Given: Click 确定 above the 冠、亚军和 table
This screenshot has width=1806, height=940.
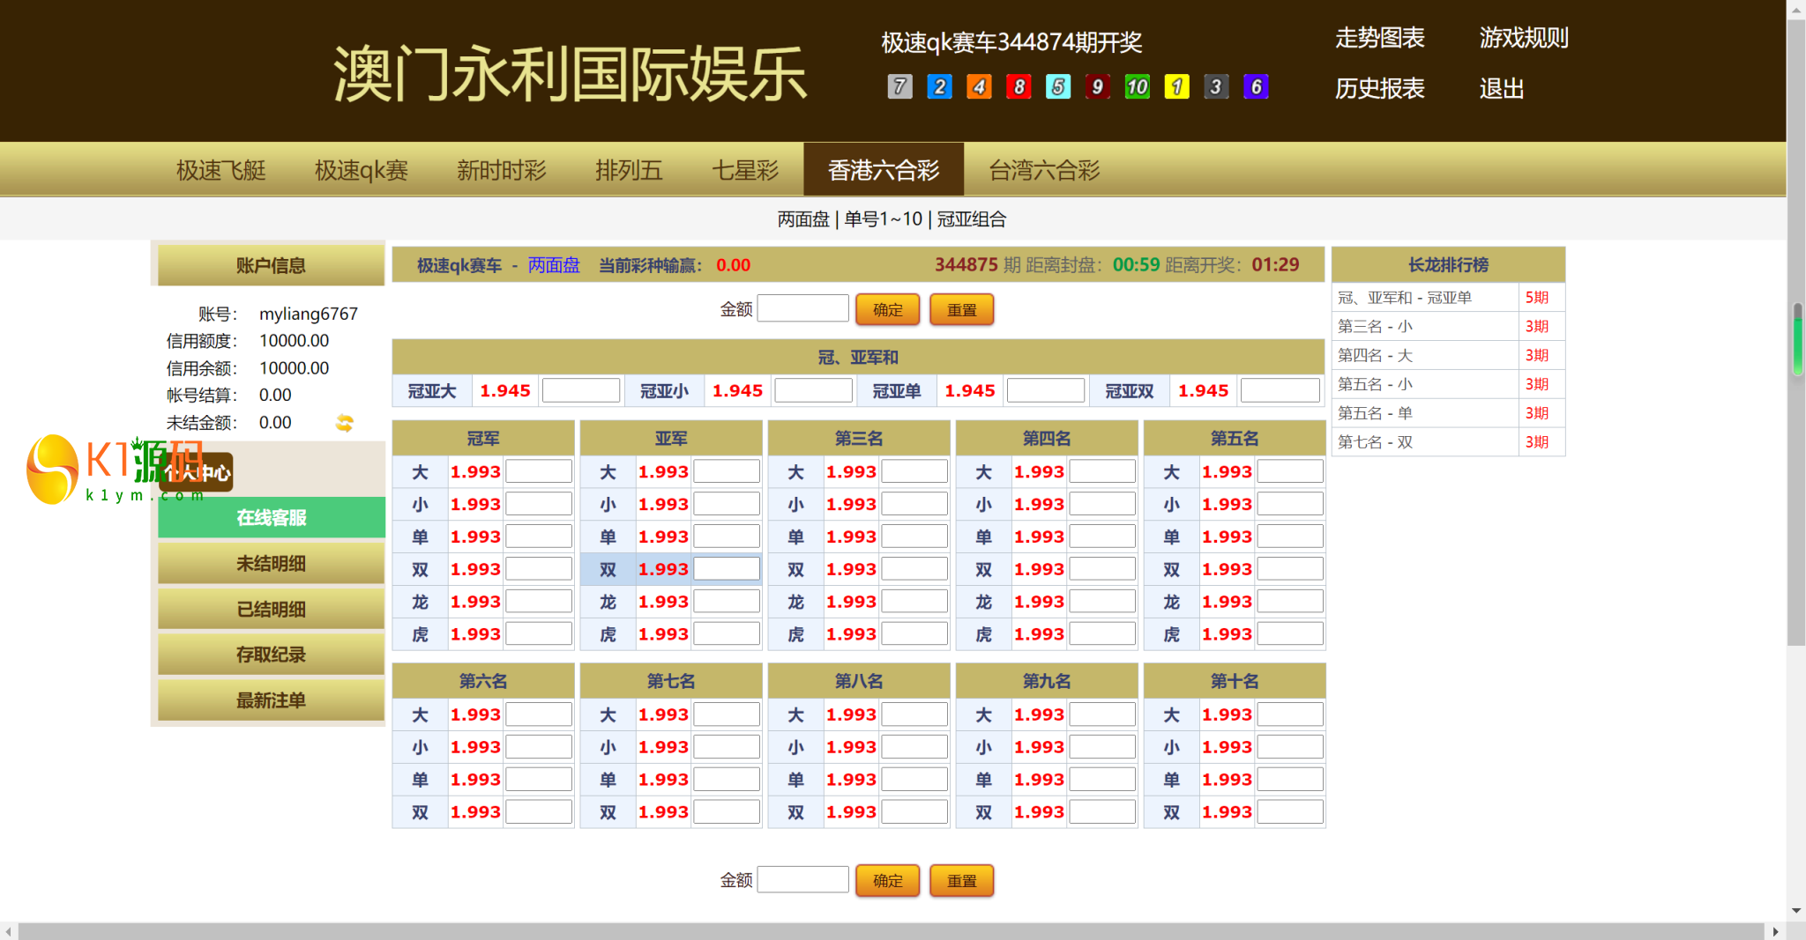Looking at the screenshot, I should pyautogui.click(x=888, y=310).
